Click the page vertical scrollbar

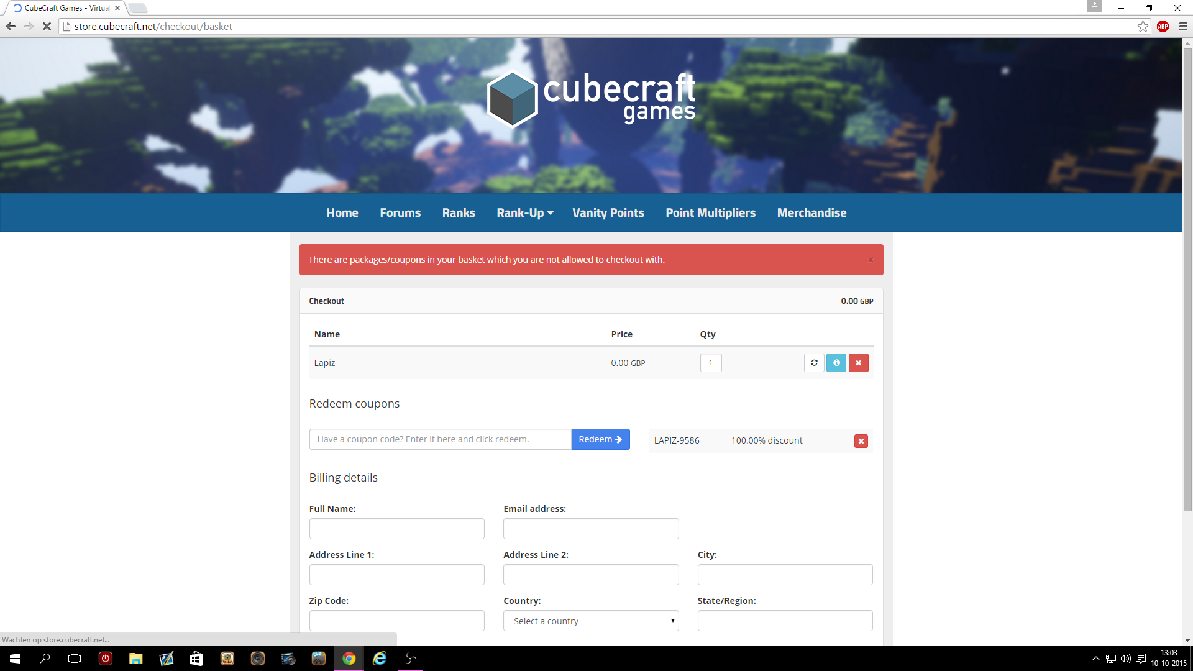click(1187, 280)
